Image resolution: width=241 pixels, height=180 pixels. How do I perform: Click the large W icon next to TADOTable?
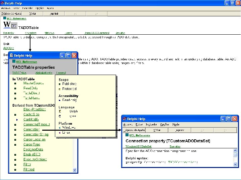click(x=7, y=25)
